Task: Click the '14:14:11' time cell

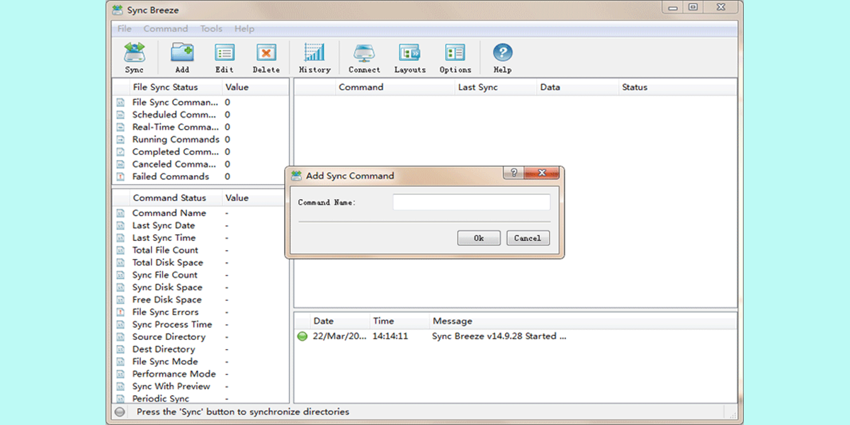Action: click(x=390, y=336)
